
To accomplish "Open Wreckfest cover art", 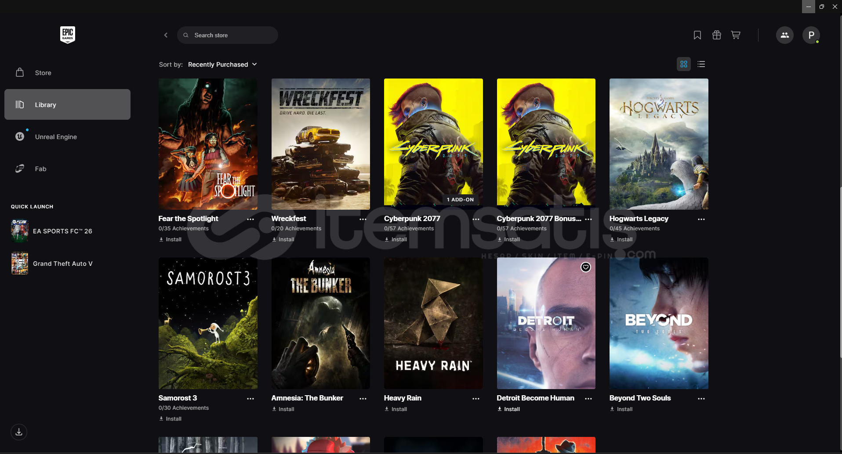I will (x=321, y=144).
